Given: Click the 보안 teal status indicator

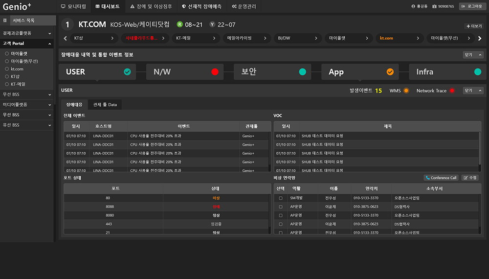Looking at the screenshot, I should [303, 72].
